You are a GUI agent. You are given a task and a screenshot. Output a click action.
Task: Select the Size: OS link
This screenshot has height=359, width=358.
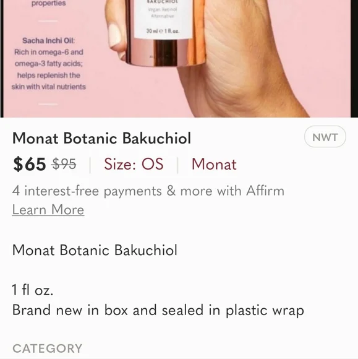point(134,164)
